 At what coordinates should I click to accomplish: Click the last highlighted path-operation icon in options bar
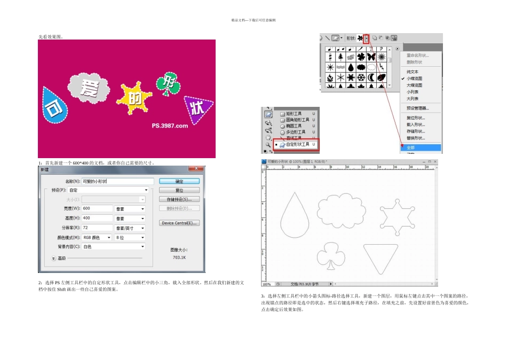(x=394, y=38)
